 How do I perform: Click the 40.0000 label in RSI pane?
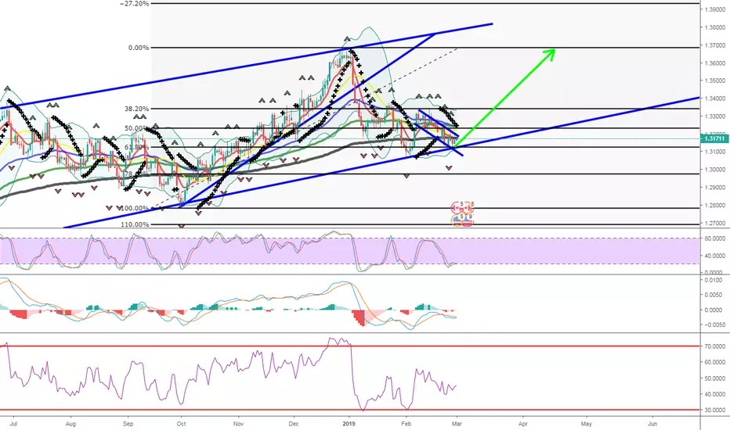(x=716, y=394)
